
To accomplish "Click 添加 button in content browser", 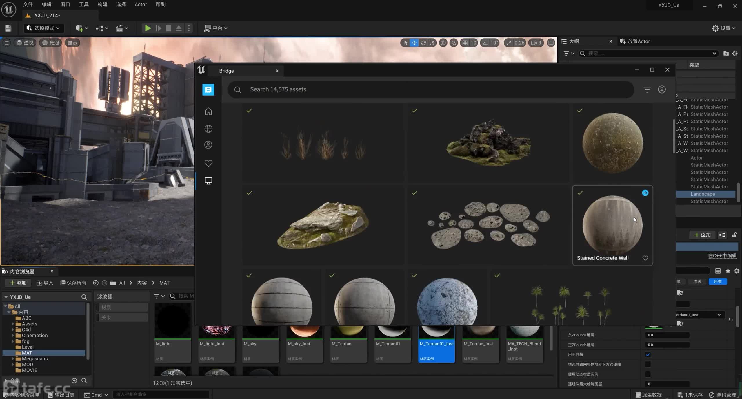I will click(18, 283).
